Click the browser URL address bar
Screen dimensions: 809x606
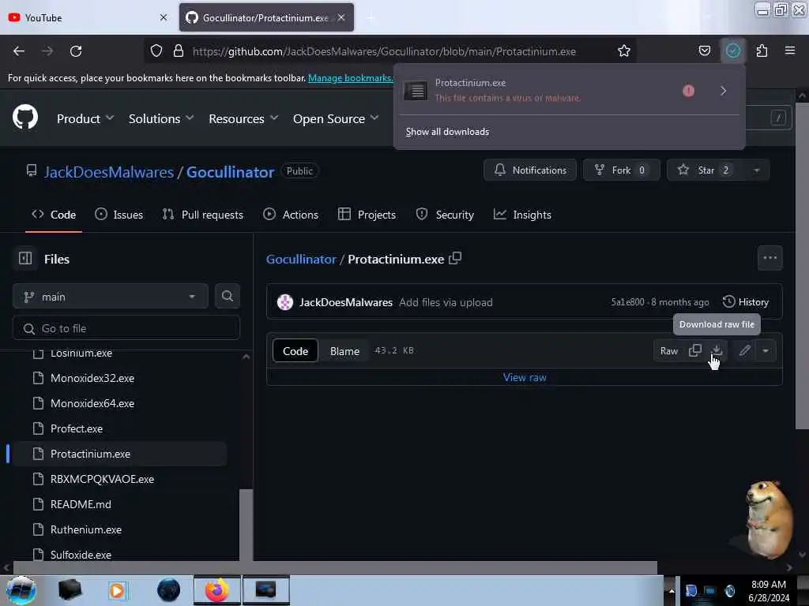pyautogui.click(x=385, y=51)
